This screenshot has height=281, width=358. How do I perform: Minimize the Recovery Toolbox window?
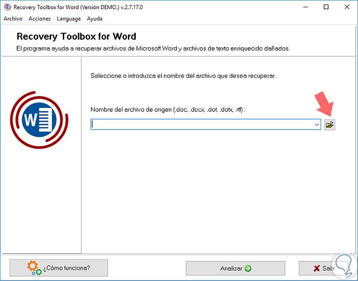[306, 7]
